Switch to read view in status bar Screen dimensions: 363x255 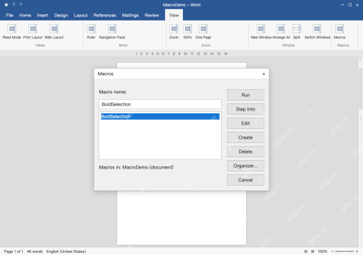[x=306, y=251]
